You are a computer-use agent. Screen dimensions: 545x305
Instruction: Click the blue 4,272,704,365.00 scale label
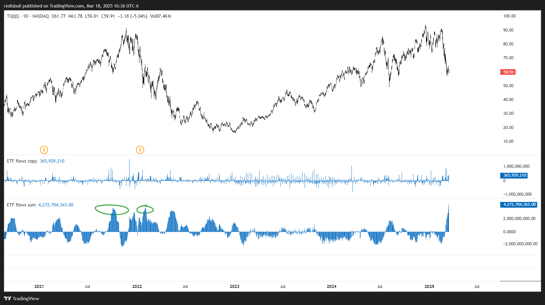[x=519, y=205]
